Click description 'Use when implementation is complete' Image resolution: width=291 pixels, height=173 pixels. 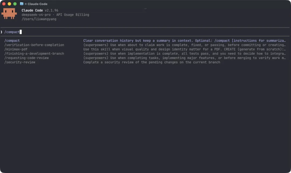[x=185, y=54]
